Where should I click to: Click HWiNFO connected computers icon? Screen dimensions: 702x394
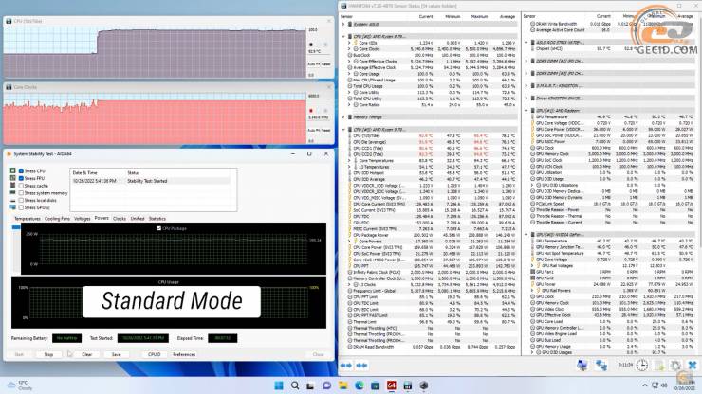tap(601, 366)
